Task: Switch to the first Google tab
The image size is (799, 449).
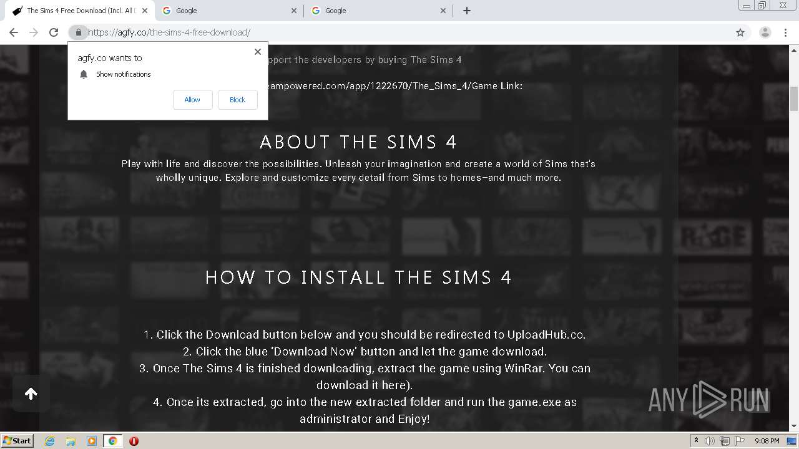Action: point(229,11)
